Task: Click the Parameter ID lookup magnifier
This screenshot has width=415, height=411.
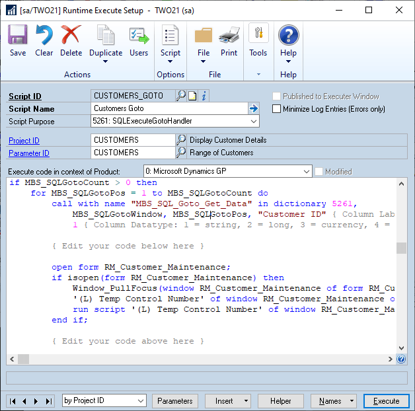Action: click(x=181, y=153)
